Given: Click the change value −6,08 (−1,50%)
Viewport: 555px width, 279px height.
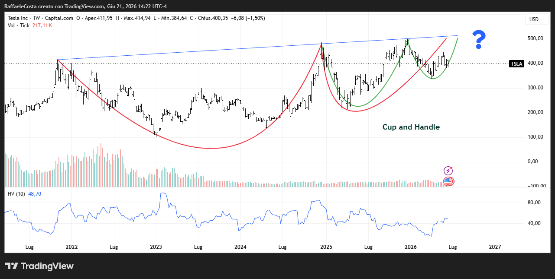Looking at the screenshot, I should [248, 18].
